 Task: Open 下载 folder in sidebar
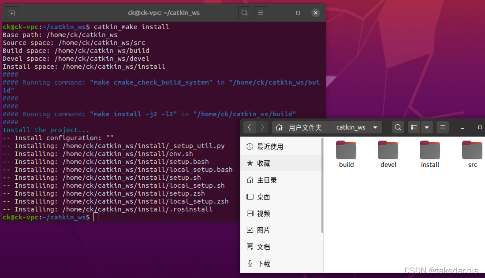(x=264, y=264)
